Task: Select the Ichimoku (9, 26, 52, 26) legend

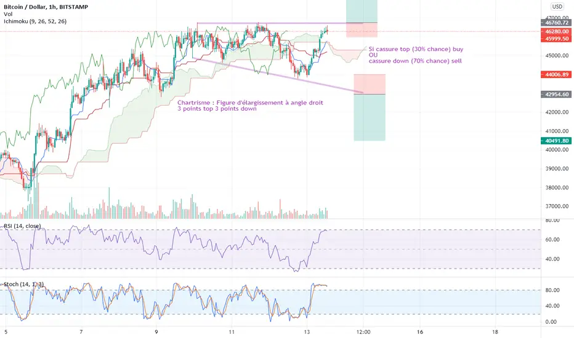Action: (35, 21)
